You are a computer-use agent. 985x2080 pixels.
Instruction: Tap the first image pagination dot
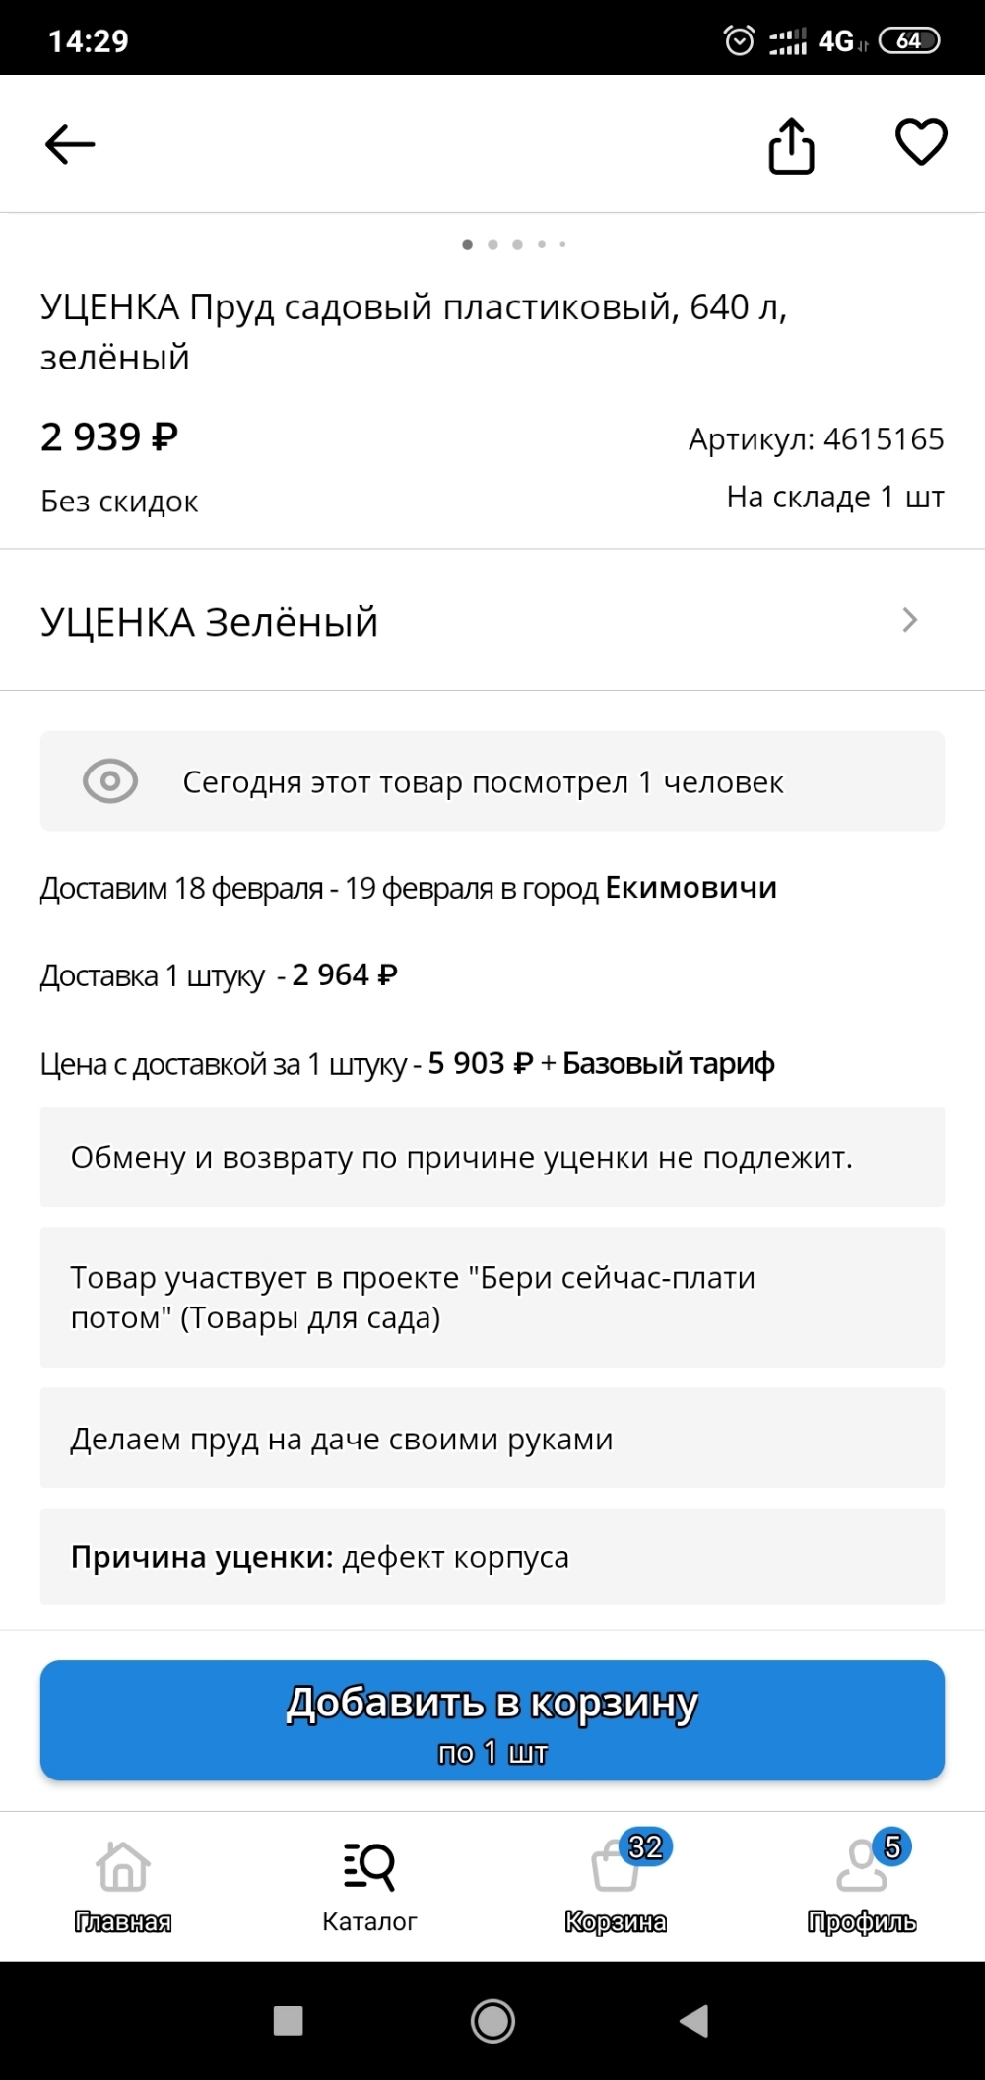(x=467, y=244)
